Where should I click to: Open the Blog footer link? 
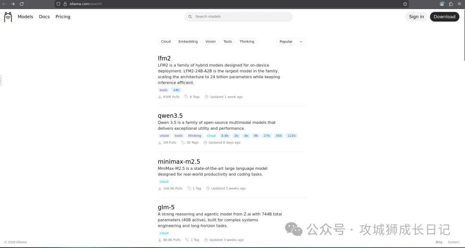coord(439,242)
